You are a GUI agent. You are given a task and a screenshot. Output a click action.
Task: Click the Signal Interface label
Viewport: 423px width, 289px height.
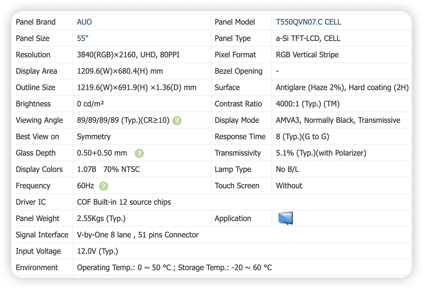[x=42, y=235]
